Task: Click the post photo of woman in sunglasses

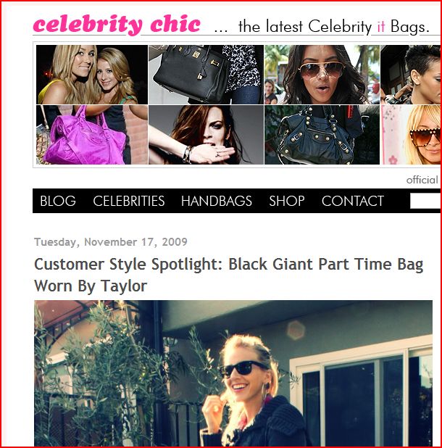Action: tap(233, 373)
